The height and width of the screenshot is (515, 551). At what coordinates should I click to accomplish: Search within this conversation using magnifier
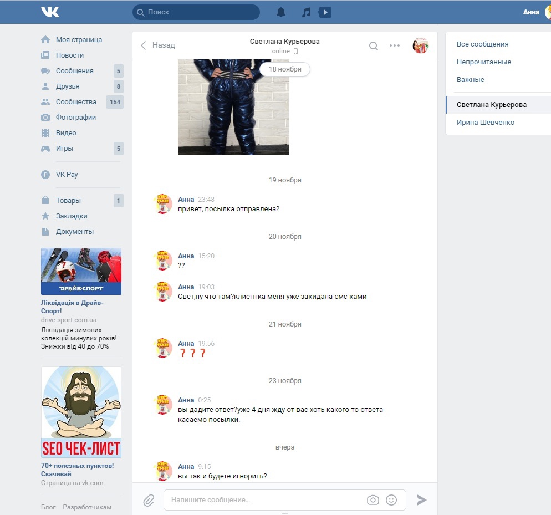tap(374, 45)
